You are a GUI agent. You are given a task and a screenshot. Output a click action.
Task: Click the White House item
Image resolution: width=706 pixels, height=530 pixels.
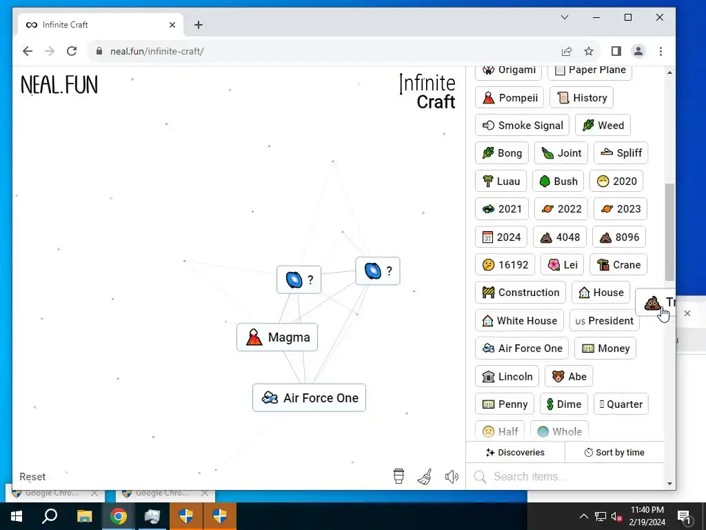tap(519, 320)
